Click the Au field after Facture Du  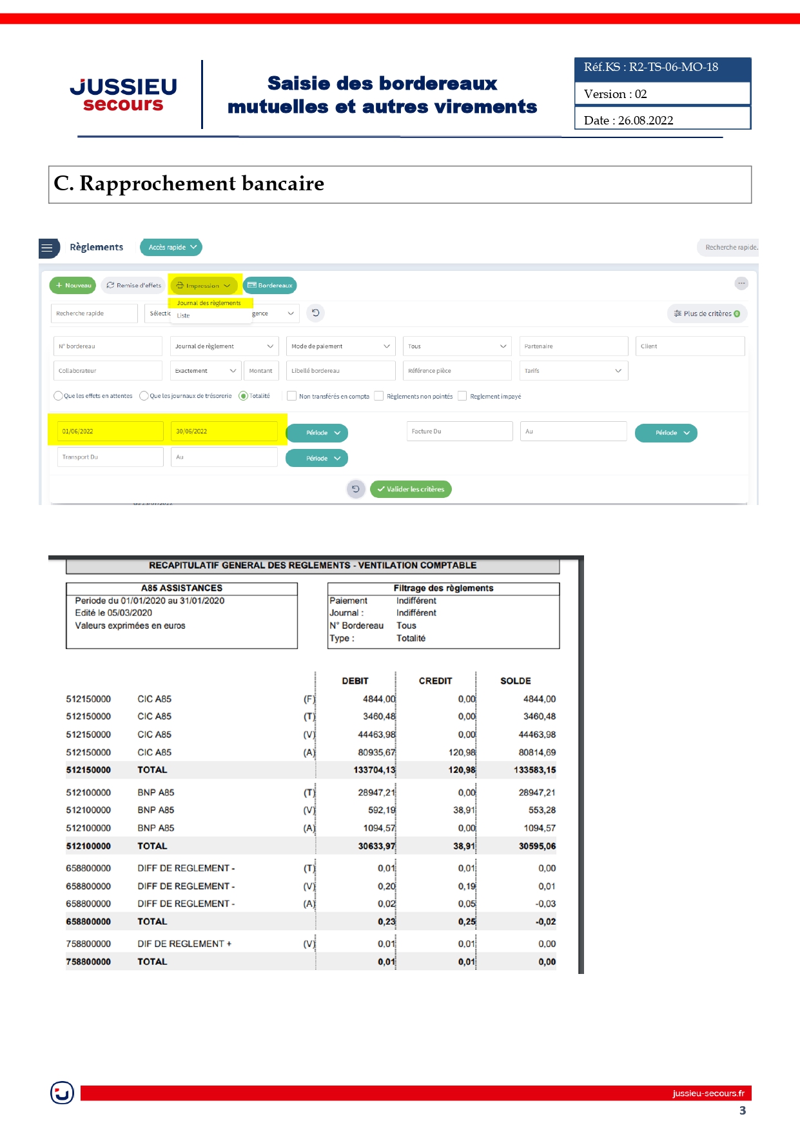(x=574, y=432)
